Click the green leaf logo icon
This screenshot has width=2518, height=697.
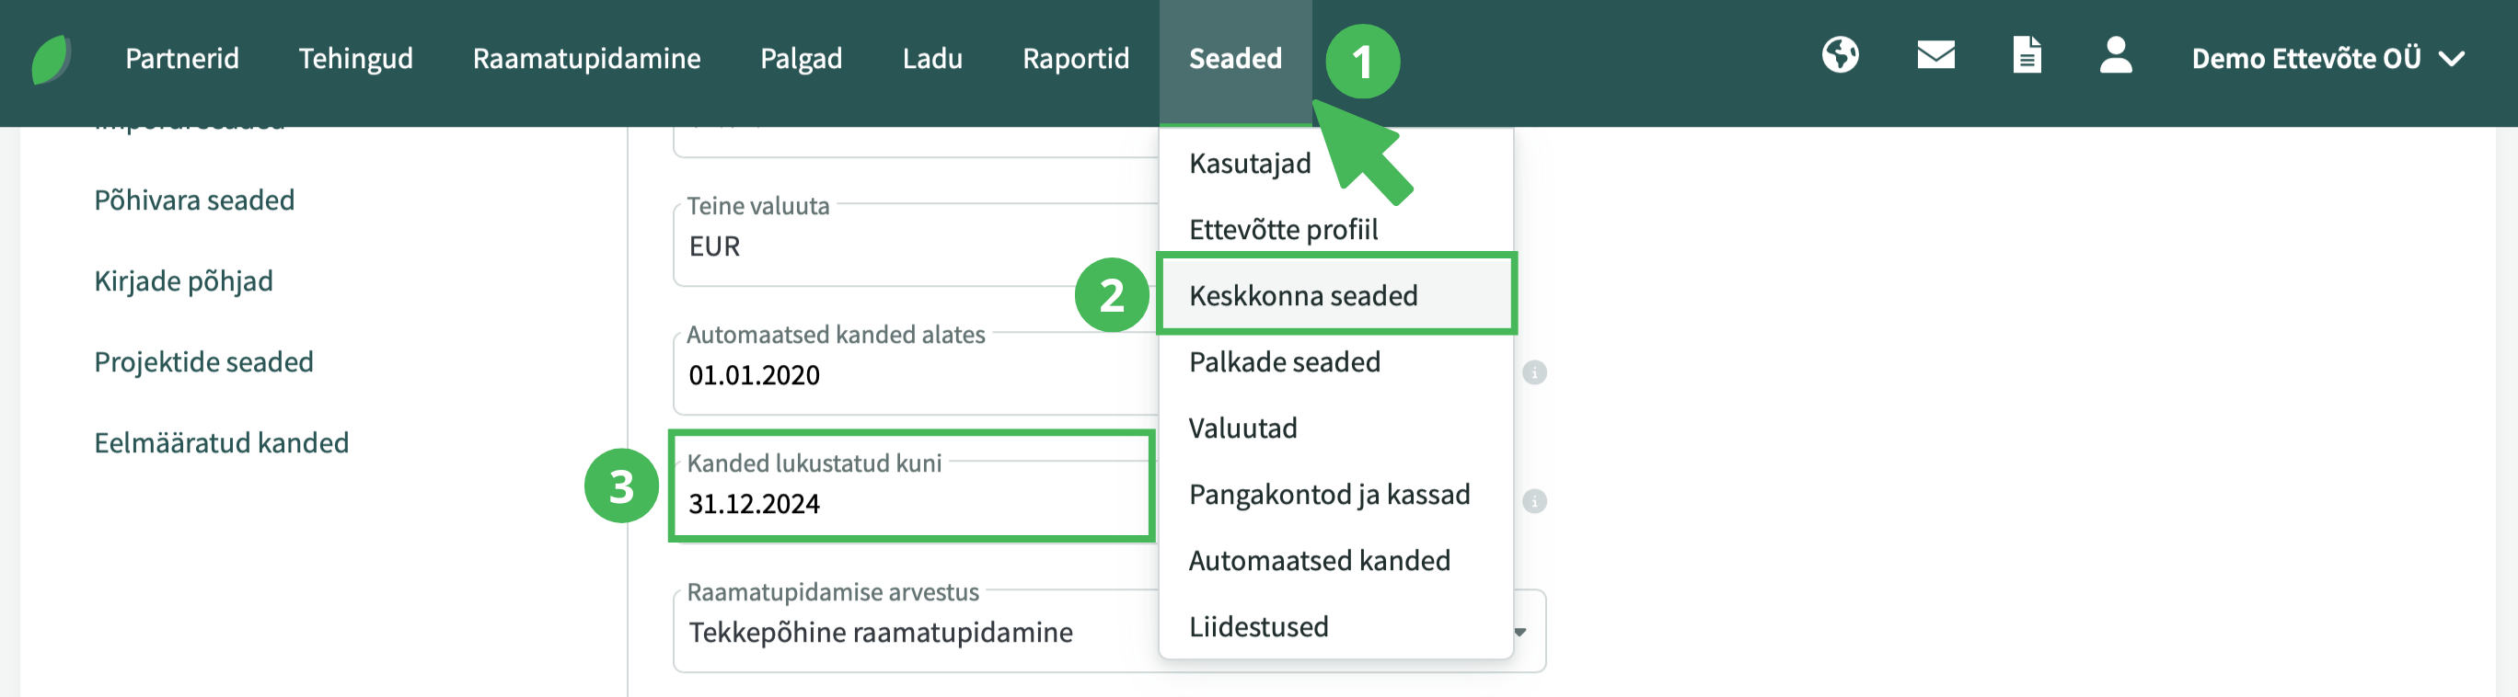tap(51, 59)
